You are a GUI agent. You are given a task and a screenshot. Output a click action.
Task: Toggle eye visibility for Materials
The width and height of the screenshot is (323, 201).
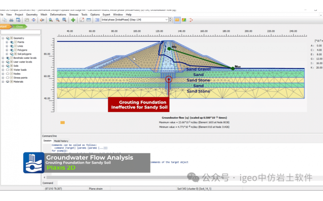coord(8,82)
